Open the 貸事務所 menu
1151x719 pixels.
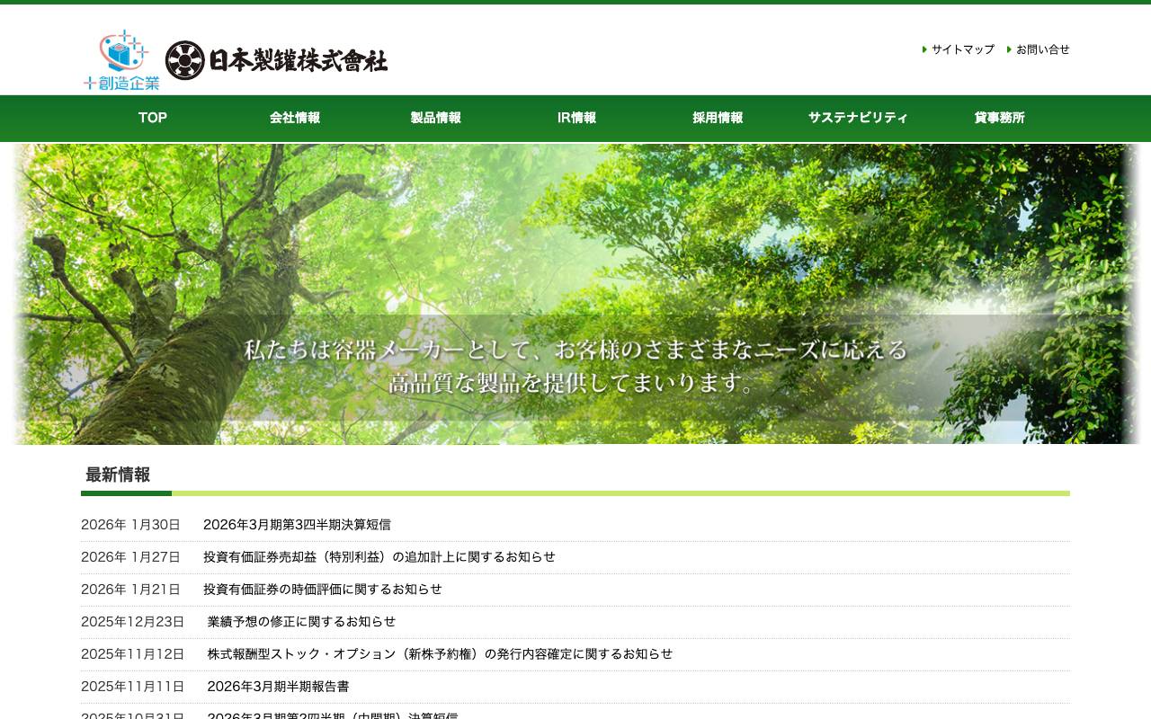coord(999,118)
